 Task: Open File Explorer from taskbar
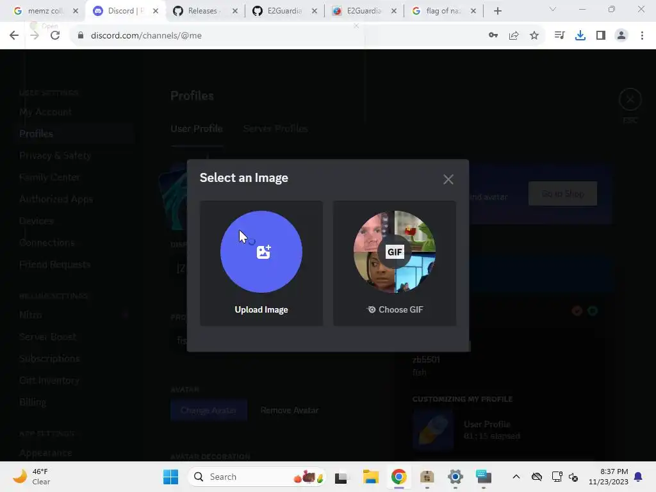click(x=371, y=477)
